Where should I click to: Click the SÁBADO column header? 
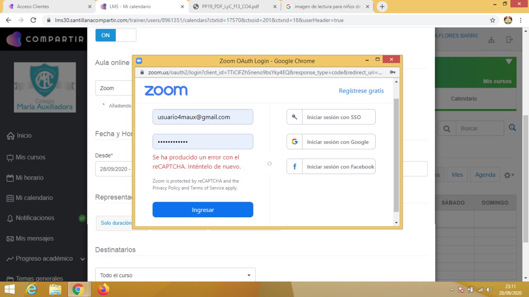pyautogui.click(x=453, y=202)
